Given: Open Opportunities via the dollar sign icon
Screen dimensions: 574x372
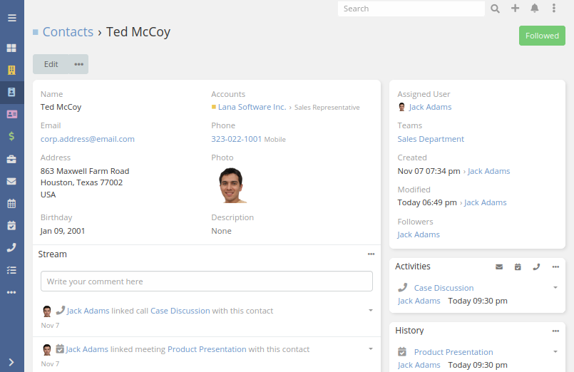Looking at the screenshot, I should [x=11, y=136].
